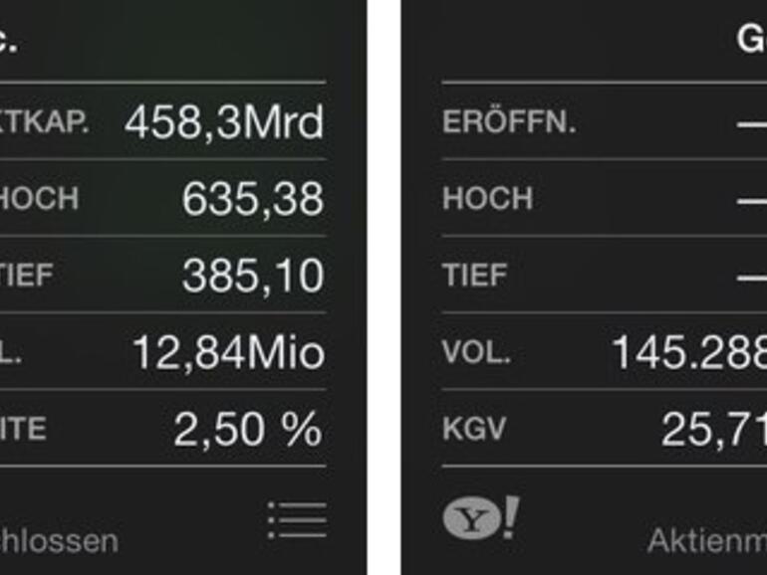This screenshot has width=767, height=575.
Task: Tap the market closed status text
Action: point(58,541)
